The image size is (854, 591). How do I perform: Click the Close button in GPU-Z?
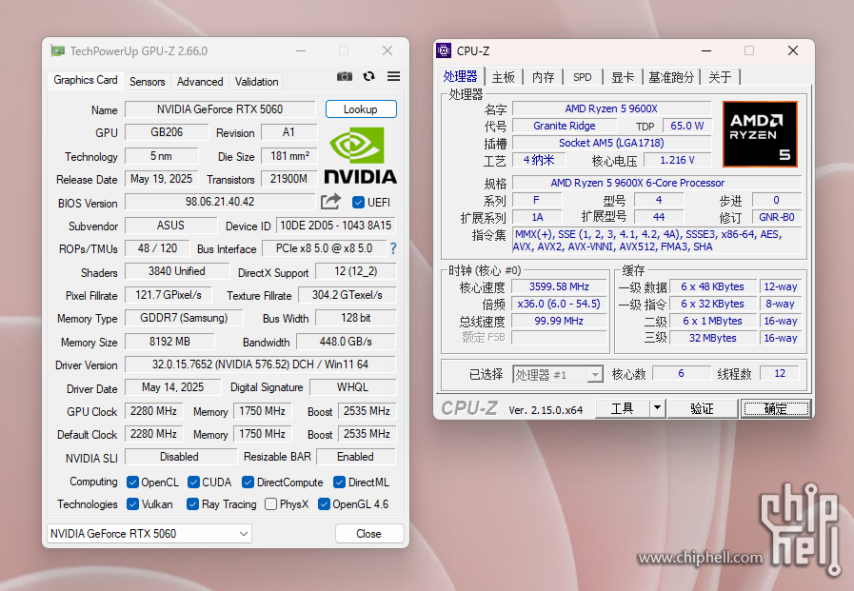(368, 533)
